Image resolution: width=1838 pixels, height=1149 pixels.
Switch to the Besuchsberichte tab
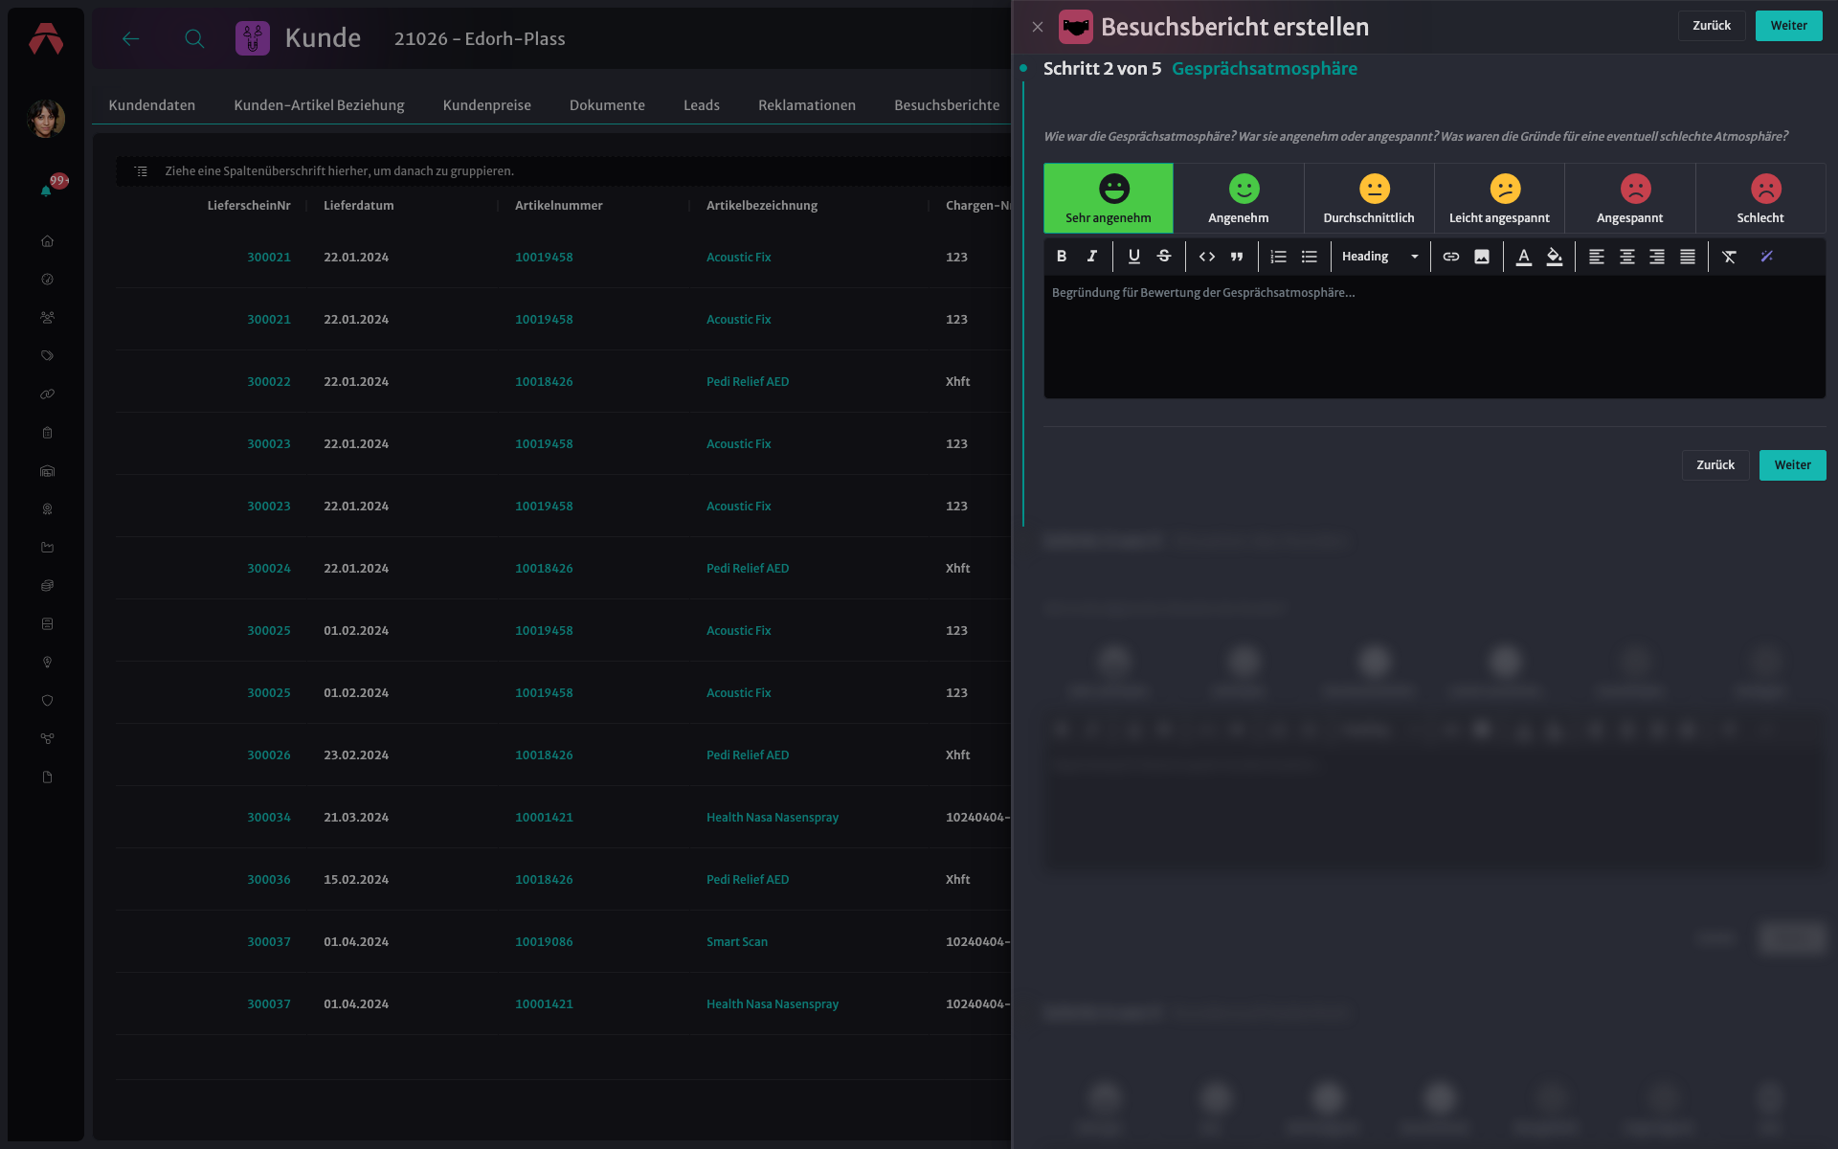coord(947,105)
